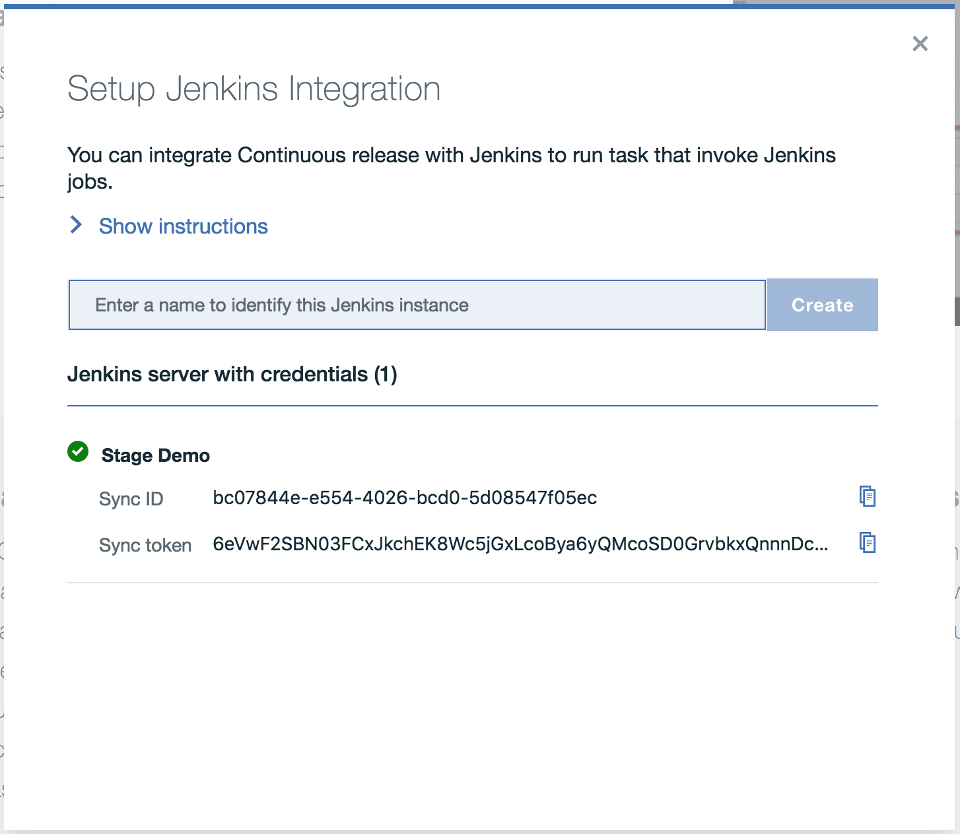Click the Sync ID value bc07844e-e554-4026-bcd0-5d08547f05ec
The width and height of the screenshot is (960, 834).
pyautogui.click(x=405, y=497)
